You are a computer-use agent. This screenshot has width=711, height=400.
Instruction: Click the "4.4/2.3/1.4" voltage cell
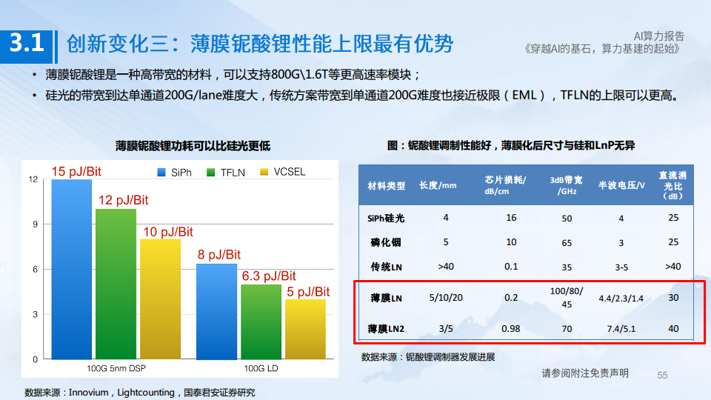[x=621, y=298]
